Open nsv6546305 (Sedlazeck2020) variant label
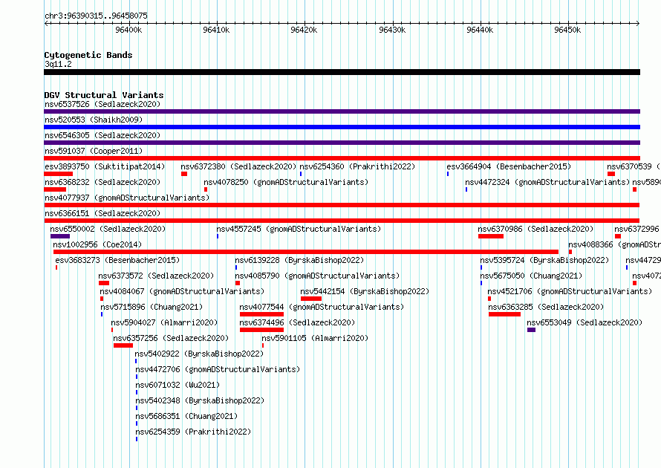The height and width of the screenshot is (468, 661). click(x=102, y=135)
